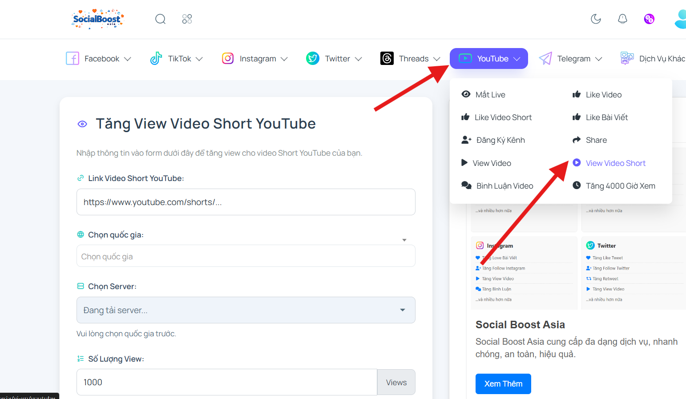Expand the Instagram menu chevron
686x399 pixels.
pos(284,59)
